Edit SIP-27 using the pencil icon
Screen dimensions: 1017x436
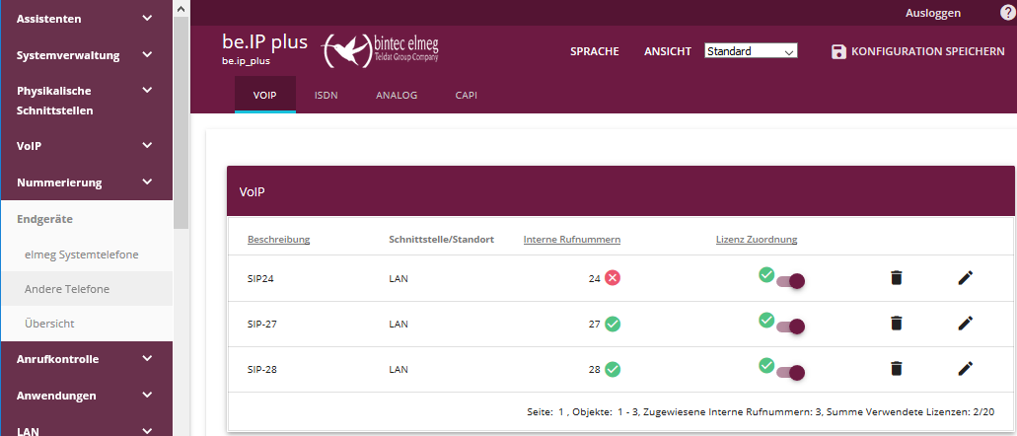pos(965,324)
